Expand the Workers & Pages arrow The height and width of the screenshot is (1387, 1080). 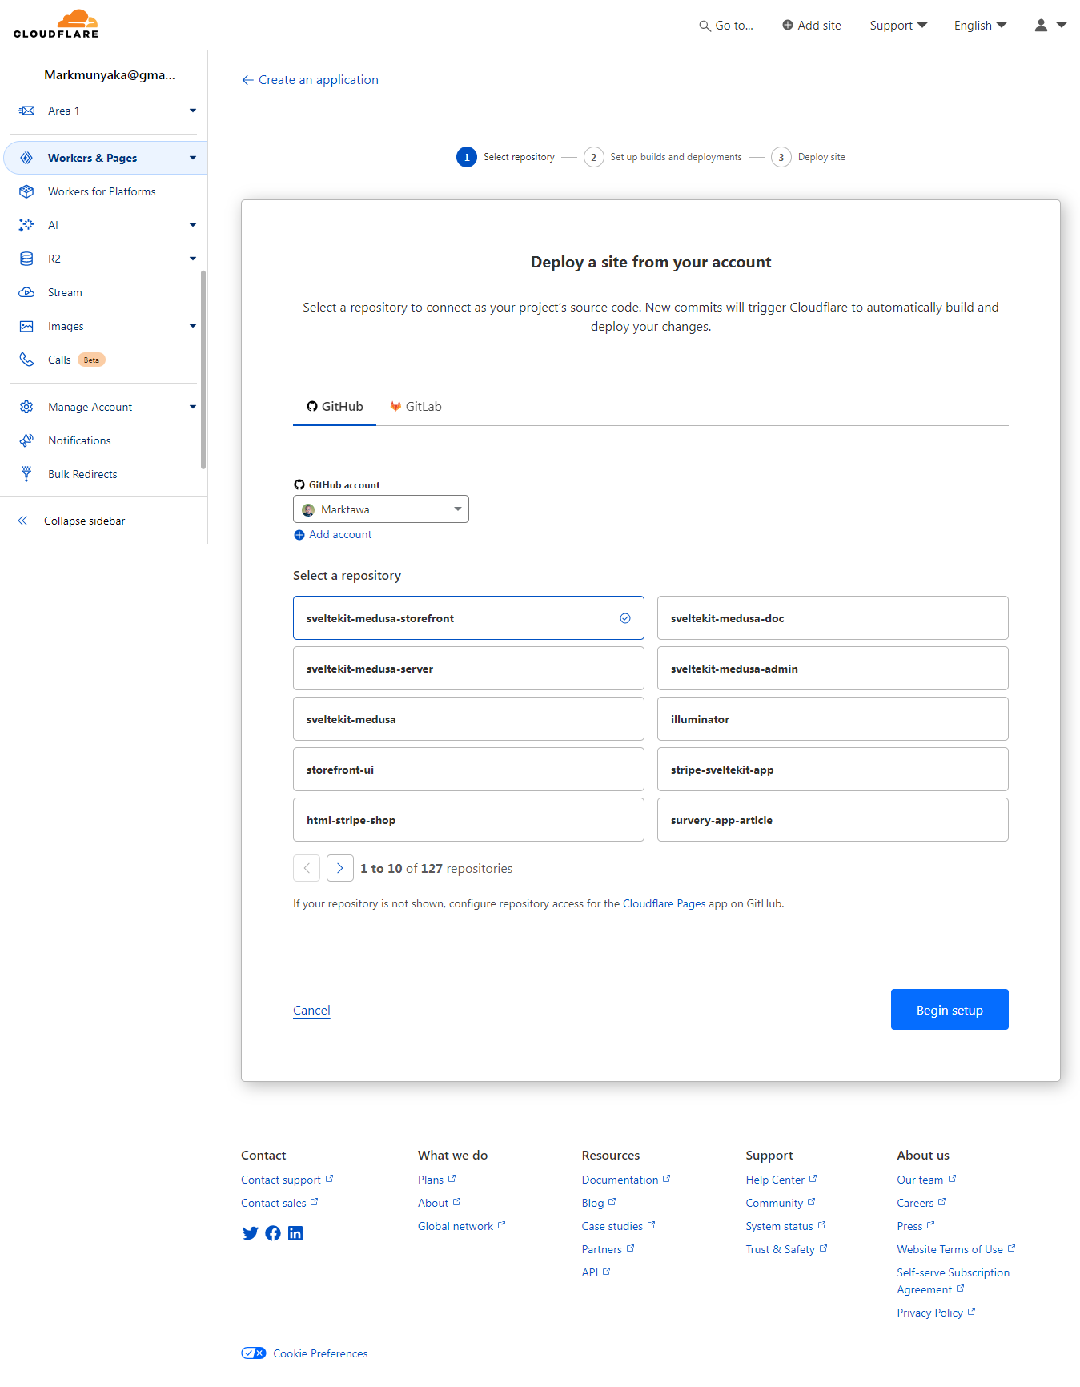(193, 158)
